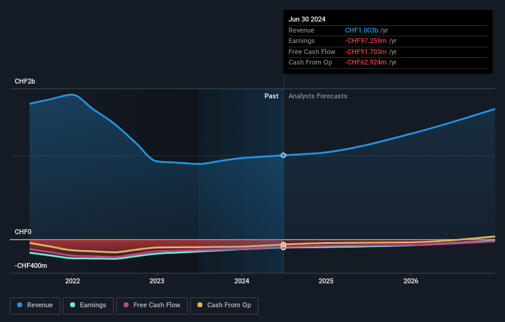Click the 2024 x-axis label
The height and width of the screenshot is (322, 505).
(x=242, y=281)
